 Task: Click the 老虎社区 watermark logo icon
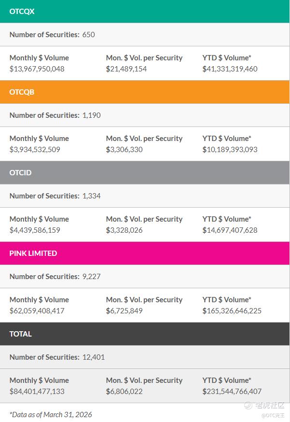coord(248,406)
